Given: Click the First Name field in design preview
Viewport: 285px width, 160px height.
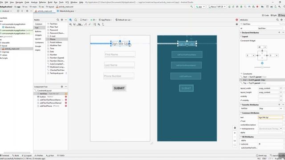Looking at the screenshot, I should coord(120,54).
